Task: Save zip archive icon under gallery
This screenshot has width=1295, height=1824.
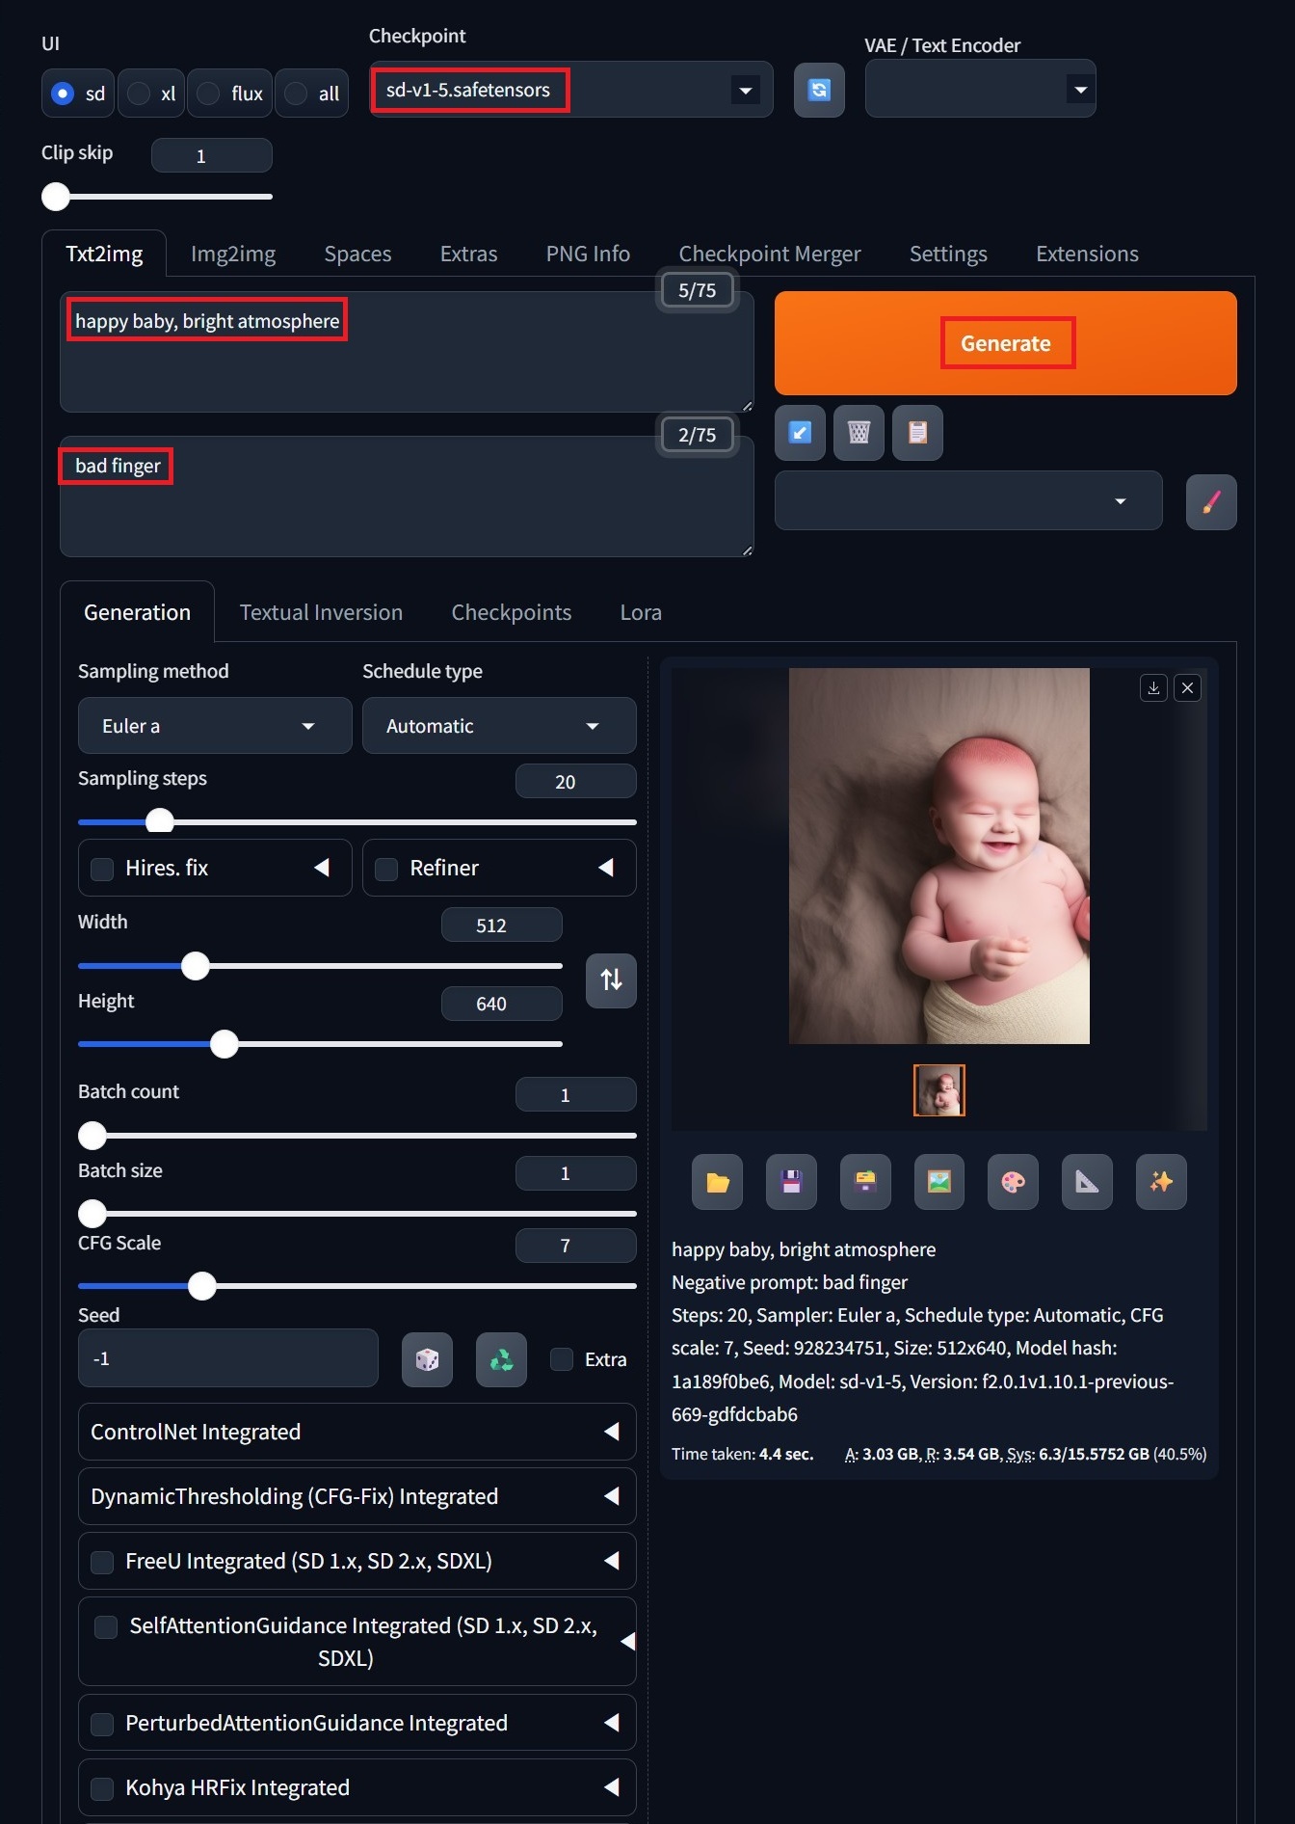Action: pyautogui.click(x=865, y=1182)
